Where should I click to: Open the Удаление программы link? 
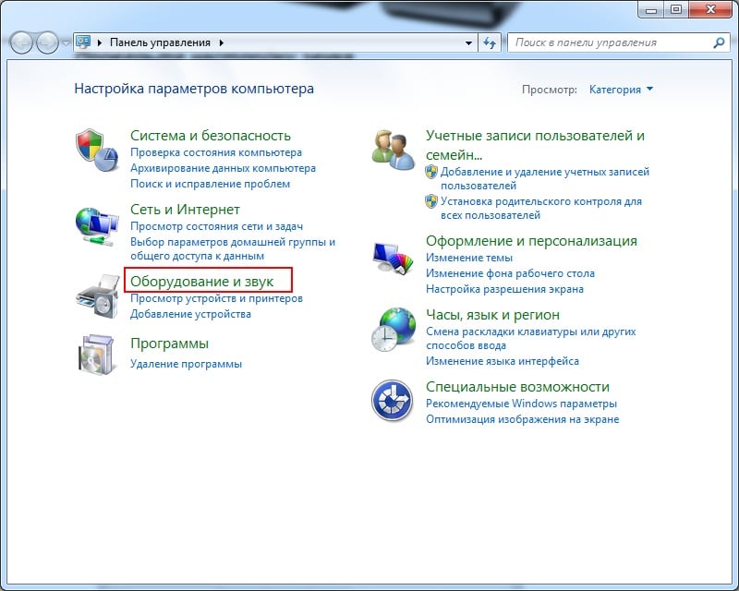(186, 364)
